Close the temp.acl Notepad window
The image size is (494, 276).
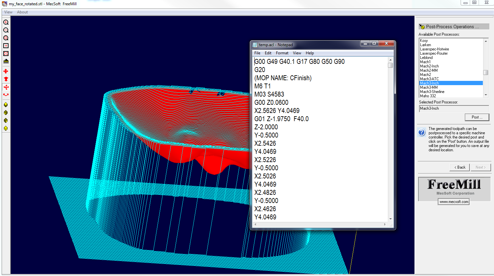[386, 44]
